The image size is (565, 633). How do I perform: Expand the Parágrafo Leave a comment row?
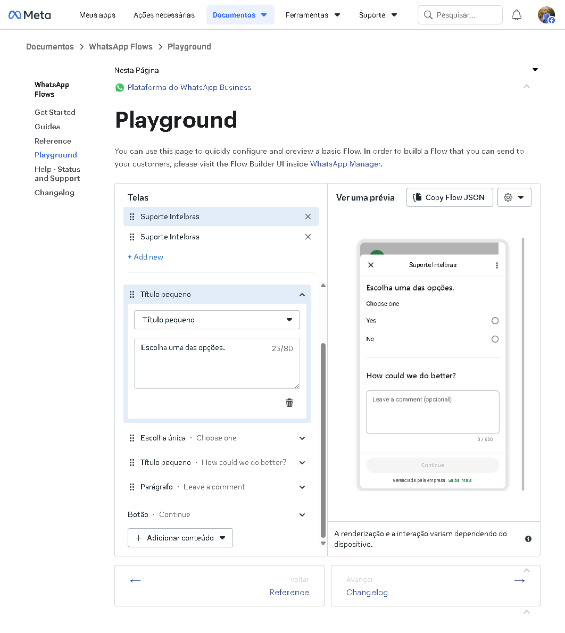pos(302,488)
